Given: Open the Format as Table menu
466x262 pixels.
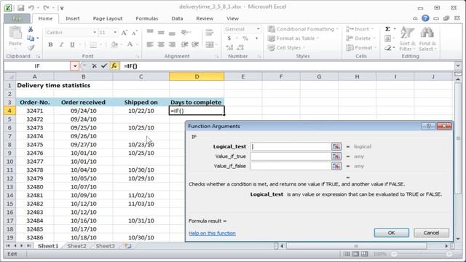Looking at the screenshot, I should point(293,39).
